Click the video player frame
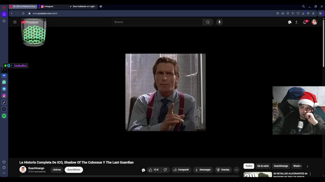Viewport: 325px width, 182px height. pos(166,92)
